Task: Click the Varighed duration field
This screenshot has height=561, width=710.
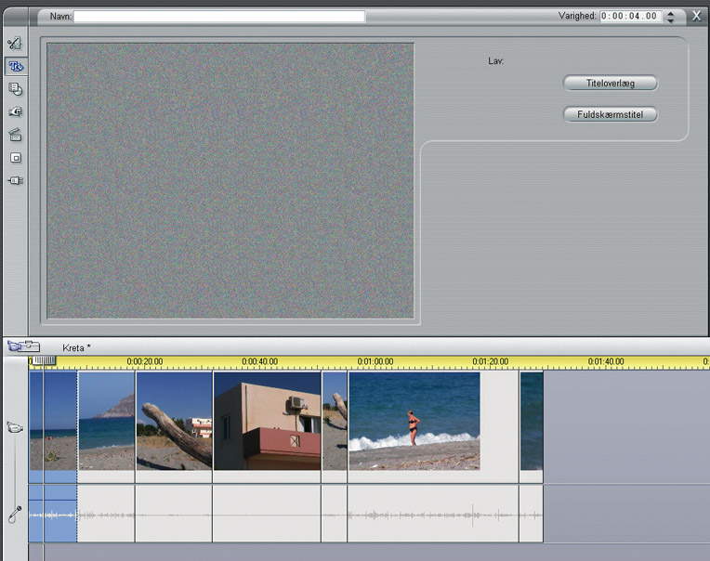Action: (630, 16)
